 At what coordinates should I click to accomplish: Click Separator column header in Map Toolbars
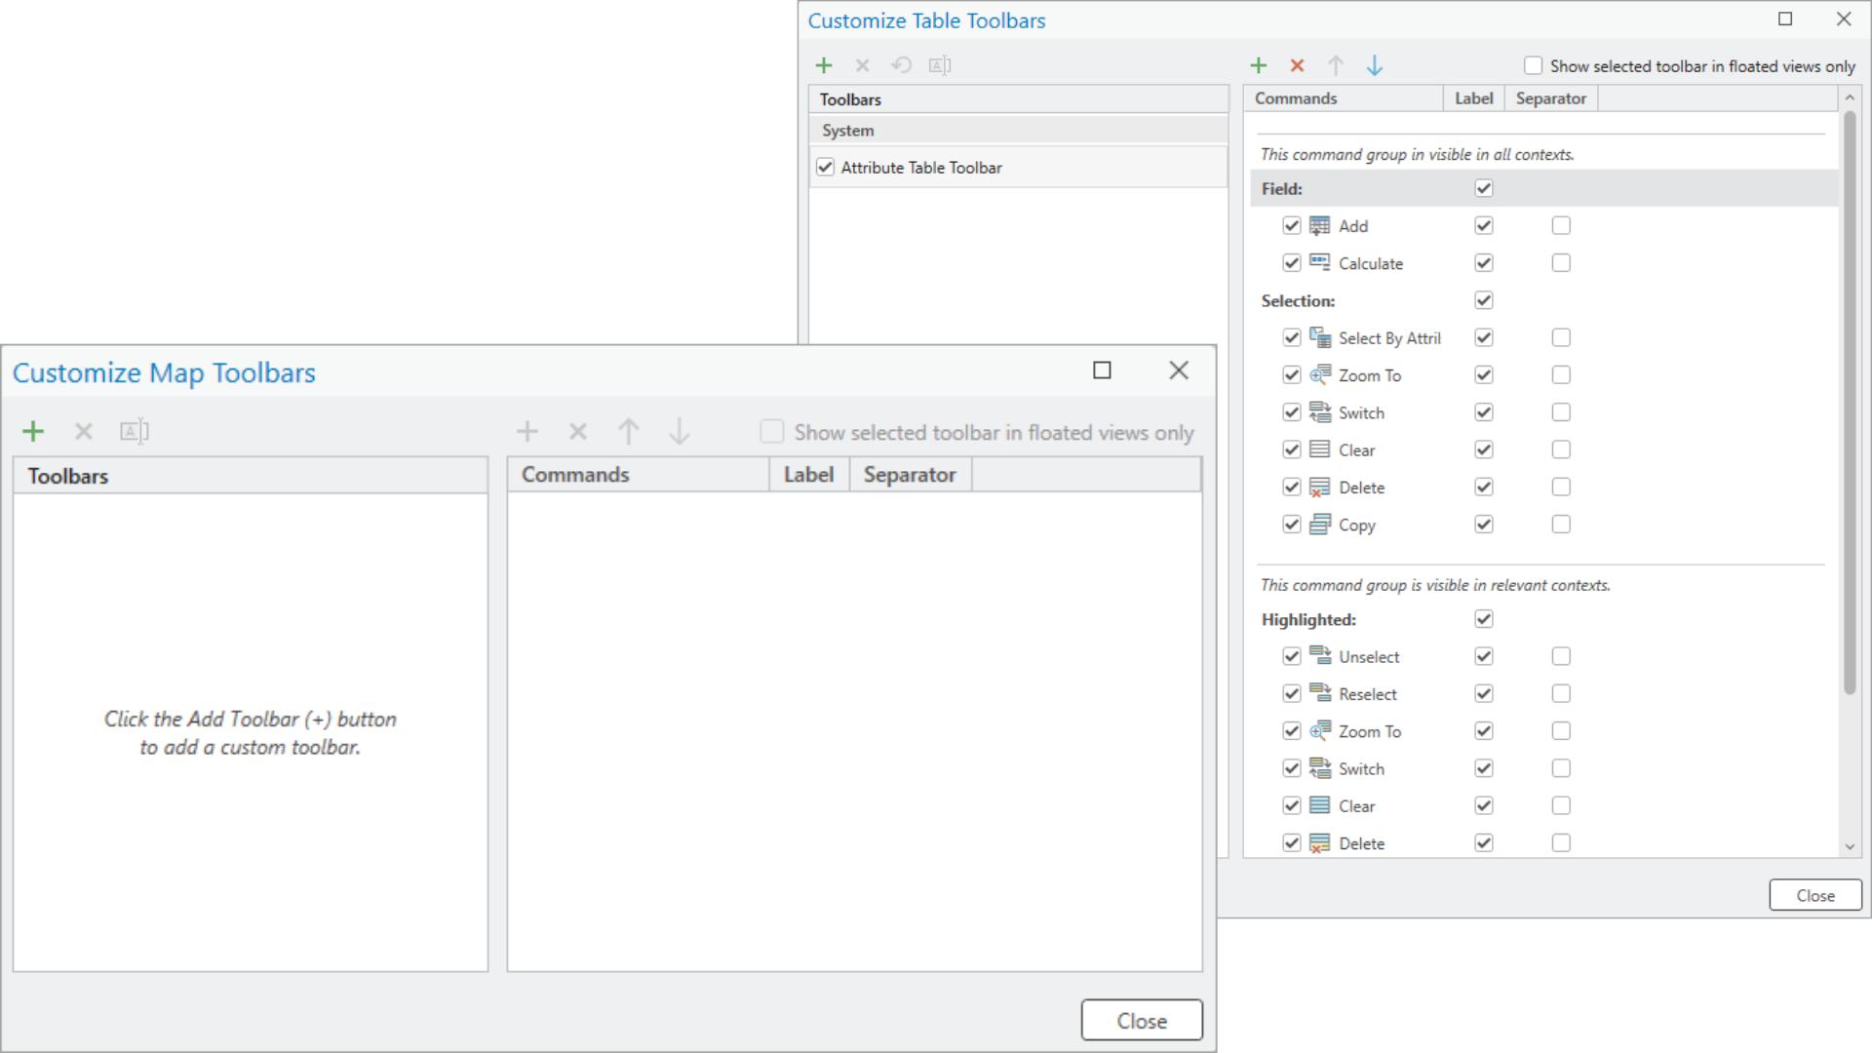click(x=910, y=475)
